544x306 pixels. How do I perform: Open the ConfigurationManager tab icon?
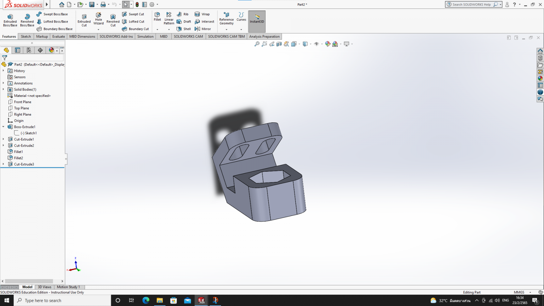29,50
